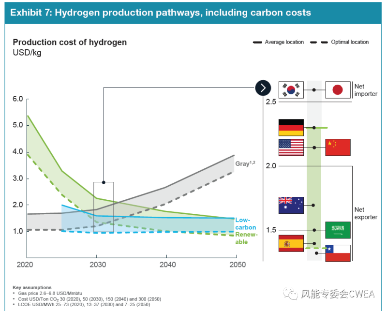This screenshot has height=311, width=387.
Task: Select the Germany flag
Action: click(x=291, y=128)
